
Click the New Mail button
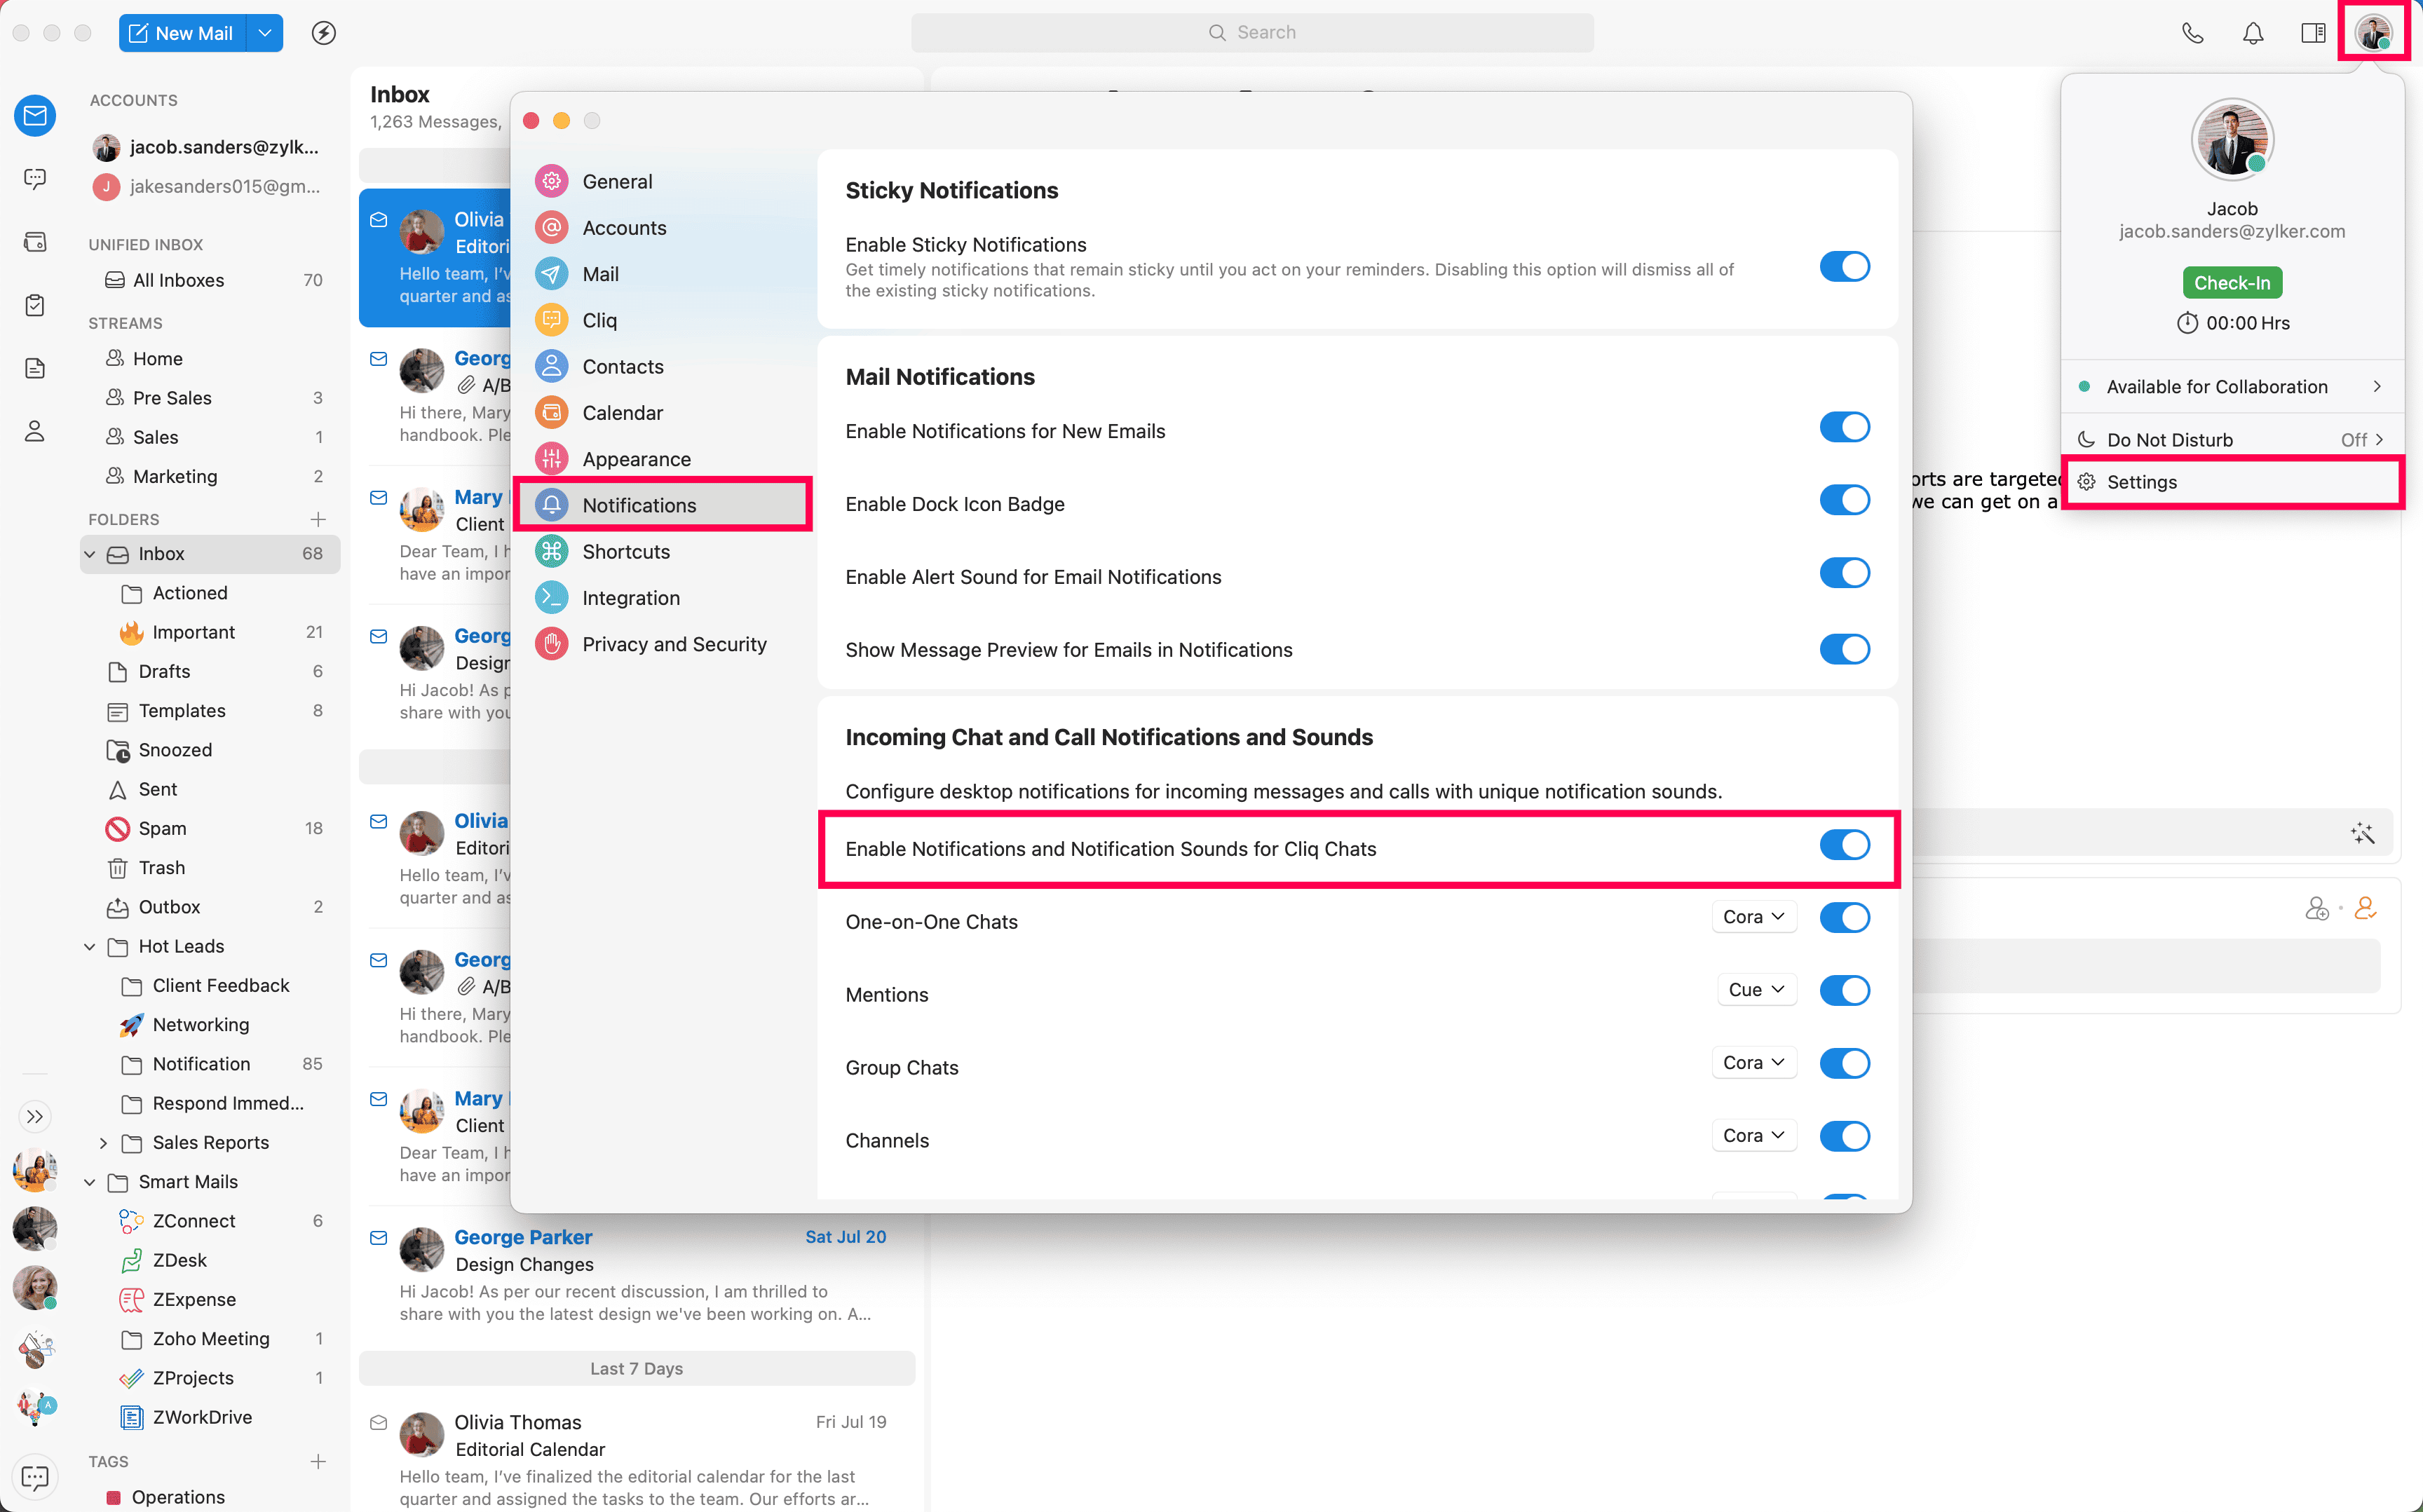(182, 33)
